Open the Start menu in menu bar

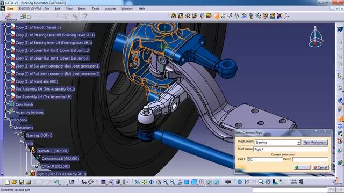coord(10,9)
